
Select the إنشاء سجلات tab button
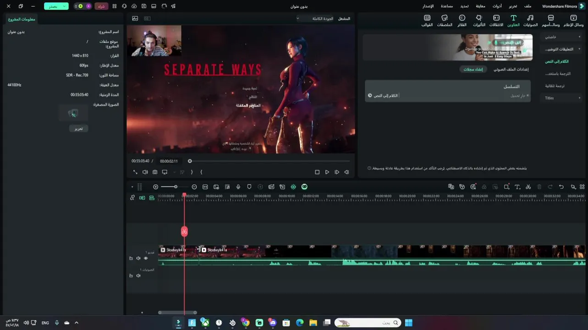pyautogui.click(x=473, y=69)
